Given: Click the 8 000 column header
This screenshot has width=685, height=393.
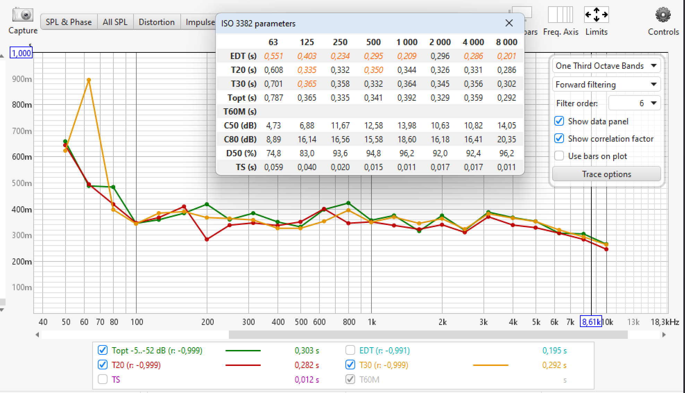Looking at the screenshot, I should (507, 42).
